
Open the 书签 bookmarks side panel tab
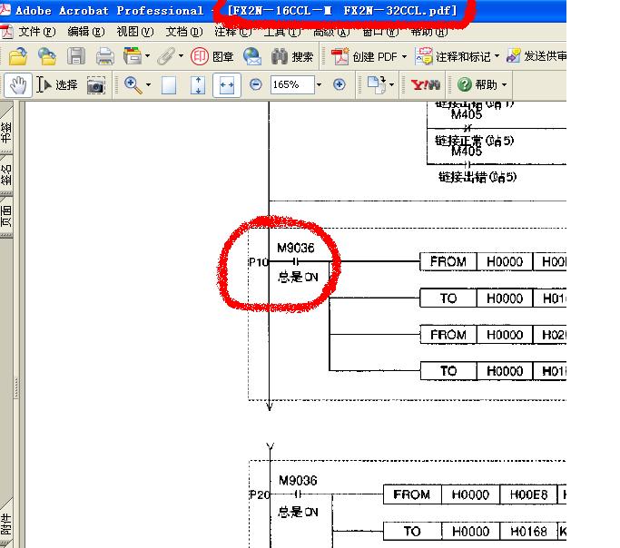click(x=7, y=133)
